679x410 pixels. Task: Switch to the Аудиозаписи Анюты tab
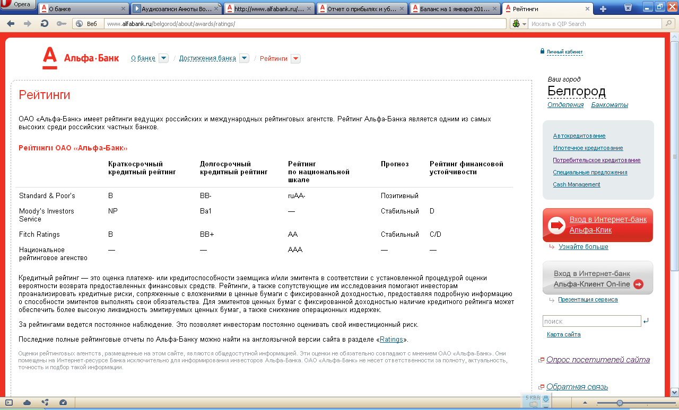click(x=176, y=9)
